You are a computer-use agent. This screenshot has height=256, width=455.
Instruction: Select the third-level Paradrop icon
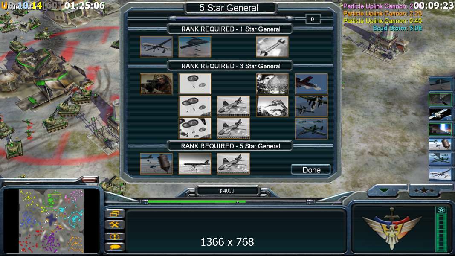195,128
